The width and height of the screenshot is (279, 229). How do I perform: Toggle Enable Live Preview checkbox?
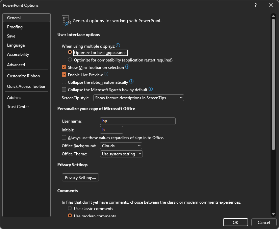[x=64, y=75]
